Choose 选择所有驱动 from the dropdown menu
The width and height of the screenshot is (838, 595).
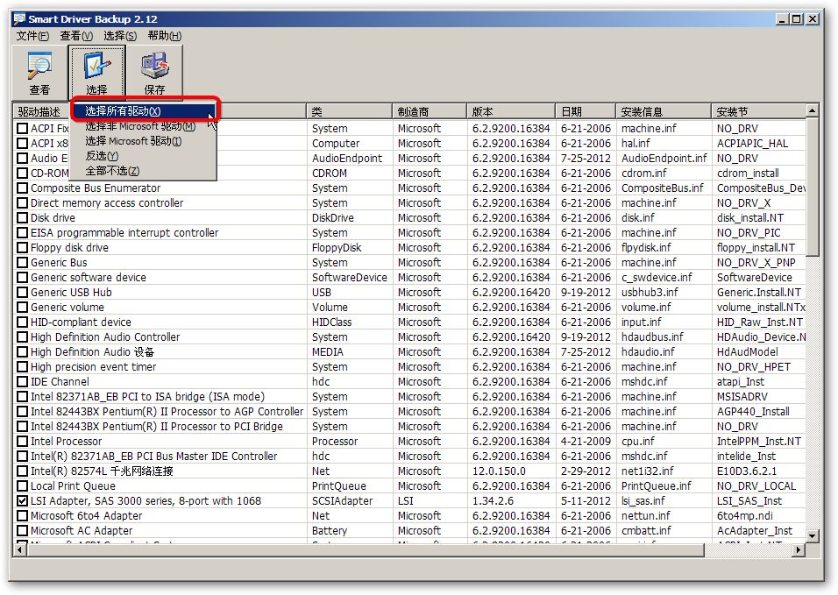tap(123, 111)
